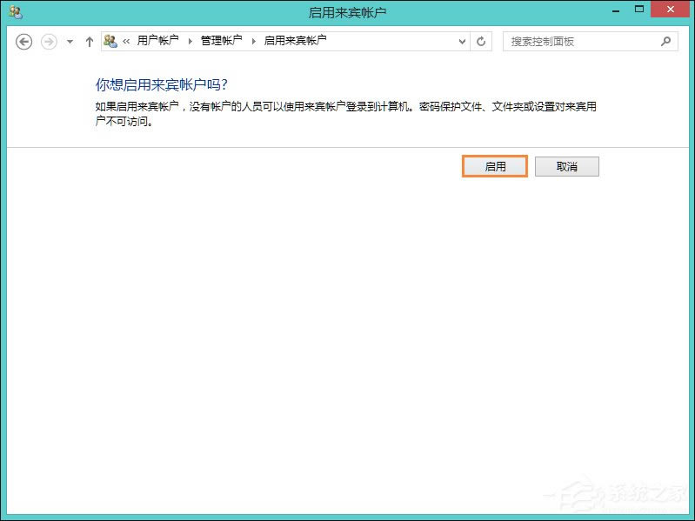Refresh the page with the refresh icon
The image size is (695, 521).
(x=481, y=42)
